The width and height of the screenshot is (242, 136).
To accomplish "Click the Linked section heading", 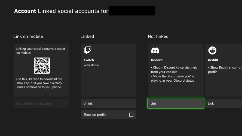I will [87, 36].
